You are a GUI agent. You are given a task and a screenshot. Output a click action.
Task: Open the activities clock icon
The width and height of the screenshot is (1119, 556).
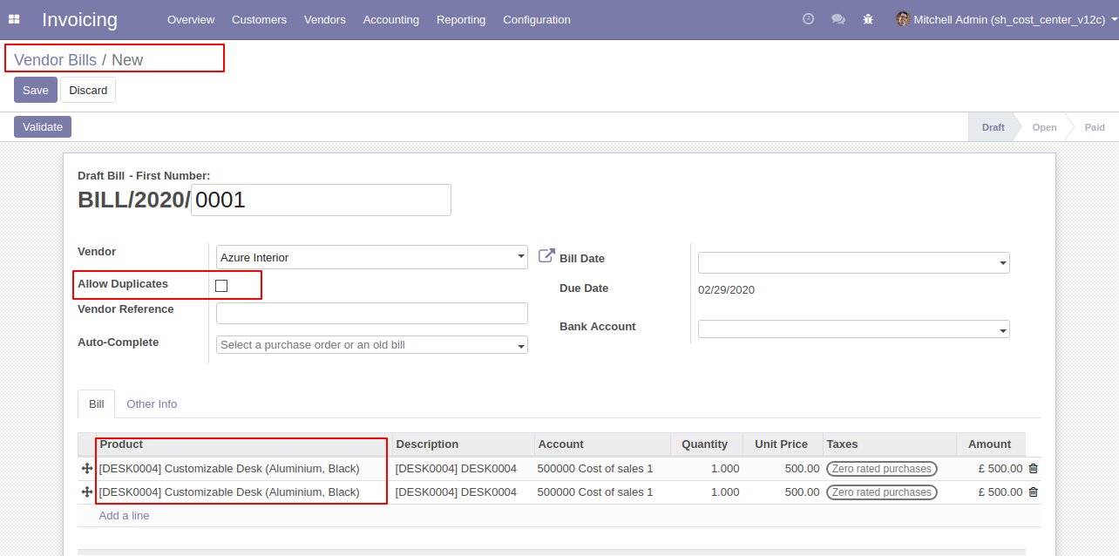click(x=808, y=19)
